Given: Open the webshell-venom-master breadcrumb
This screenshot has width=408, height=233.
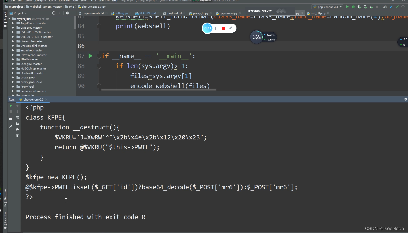Looking at the screenshot, I should tap(44, 7).
